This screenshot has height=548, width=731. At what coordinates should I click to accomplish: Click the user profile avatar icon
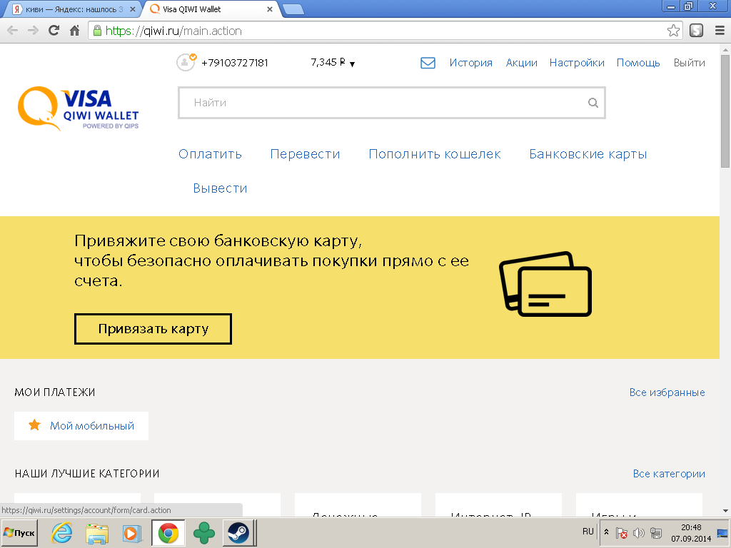tap(186, 63)
